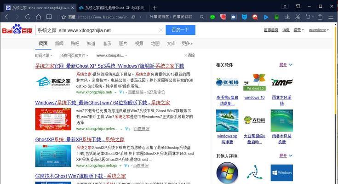Open the 系统之家官网 Ghost XP Sp3 result
Image resolution: width=338 pixels, height=184 pixels.
coord(109,66)
